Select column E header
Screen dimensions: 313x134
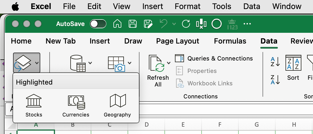(183, 125)
